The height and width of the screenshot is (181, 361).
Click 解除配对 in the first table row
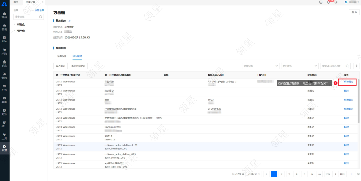348,82
